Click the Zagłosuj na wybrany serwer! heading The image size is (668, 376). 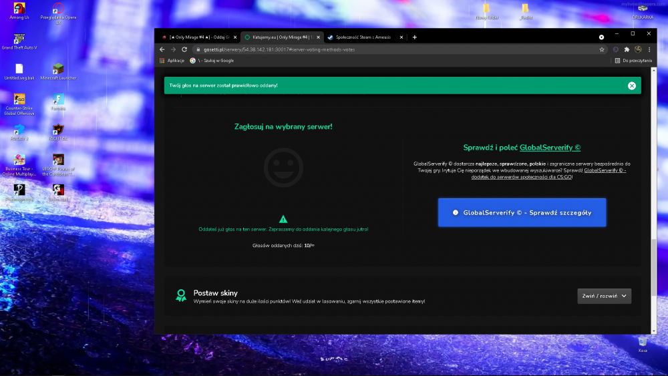coord(283,126)
